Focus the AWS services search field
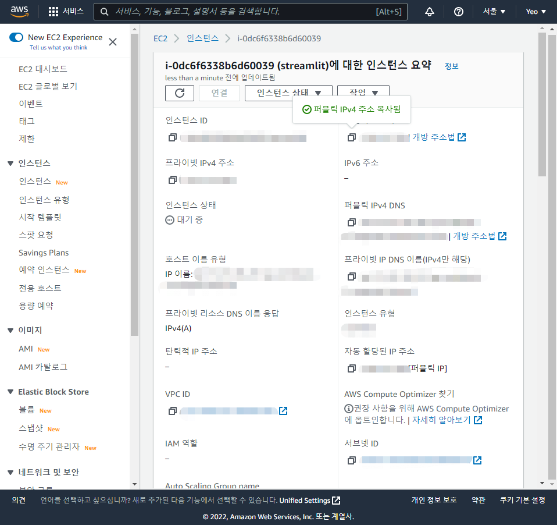The width and height of the screenshot is (557, 525). (x=251, y=12)
